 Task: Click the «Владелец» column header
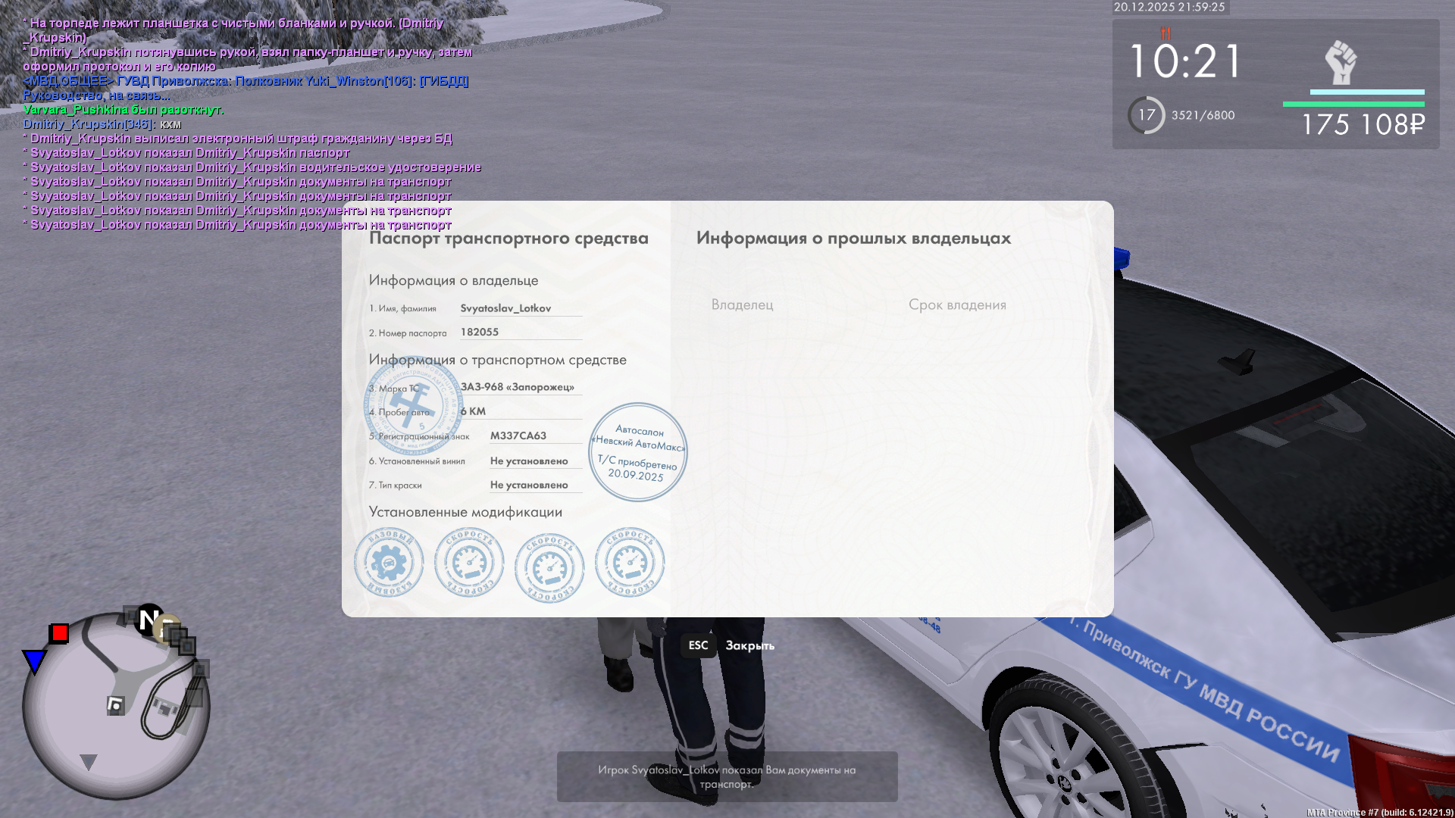pos(742,304)
